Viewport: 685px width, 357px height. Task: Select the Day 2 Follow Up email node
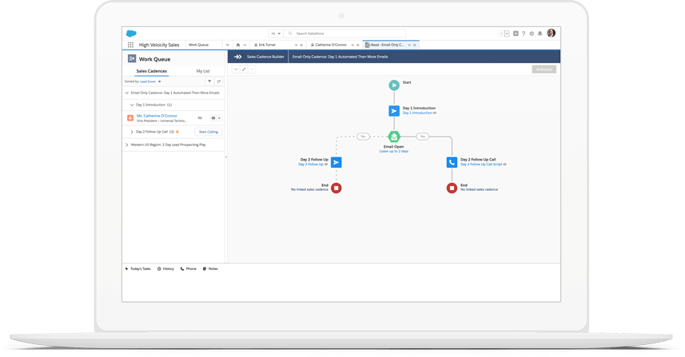tap(336, 162)
